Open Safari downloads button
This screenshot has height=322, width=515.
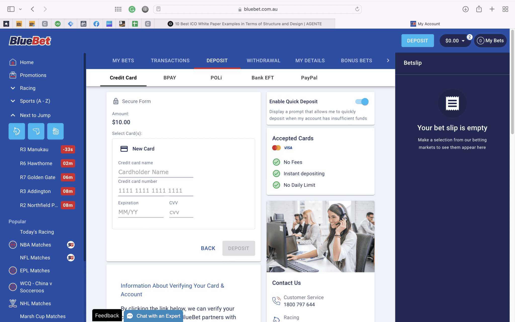[x=465, y=9]
